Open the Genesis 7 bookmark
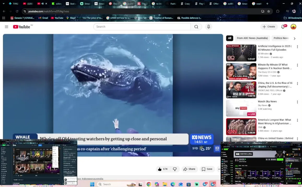Image resolution: width=302 pixels, height=187 pixels. click(22, 18)
